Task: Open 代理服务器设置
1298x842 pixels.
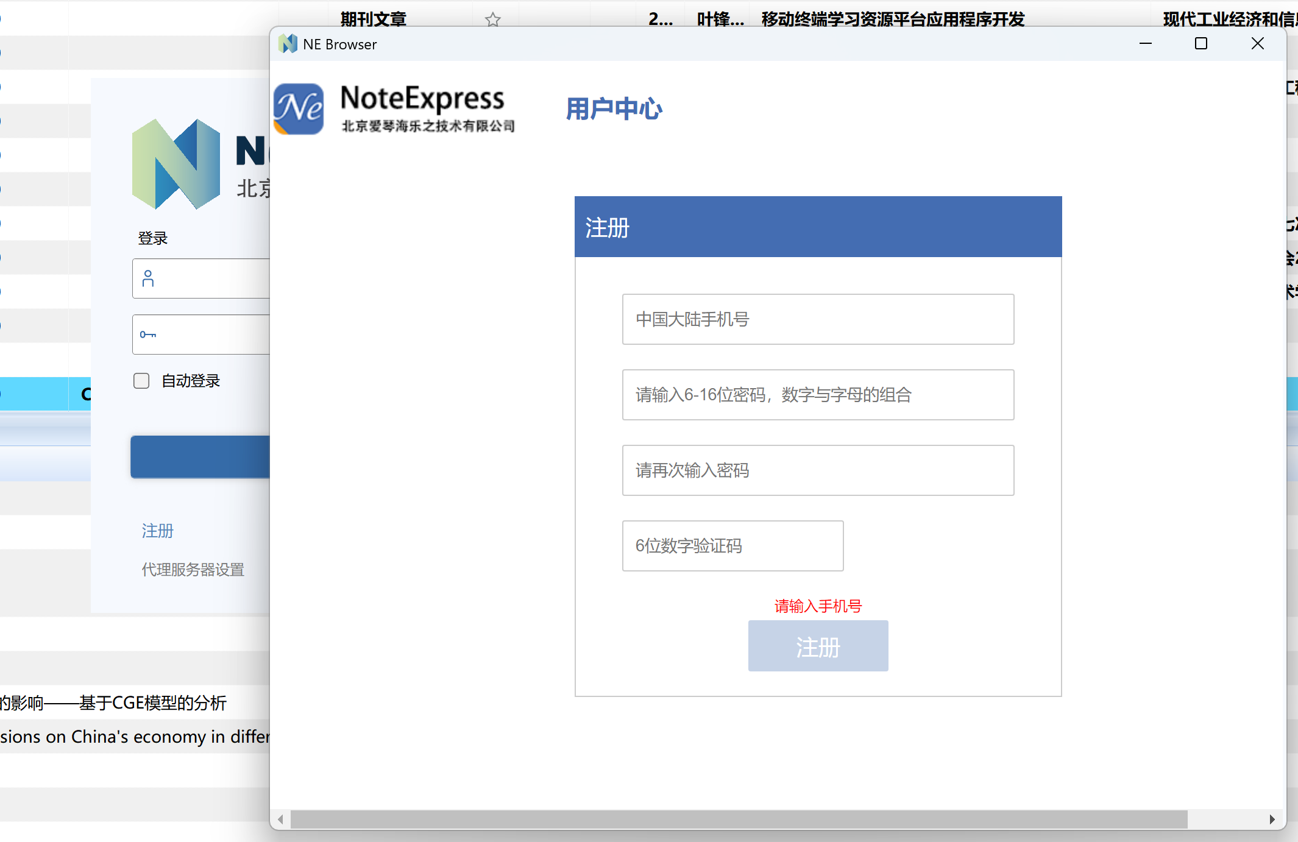Action: coord(192,569)
